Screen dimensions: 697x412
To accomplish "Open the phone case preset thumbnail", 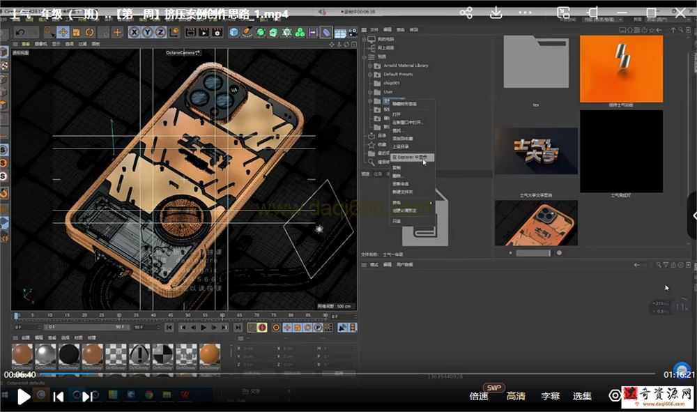I will (536, 223).
